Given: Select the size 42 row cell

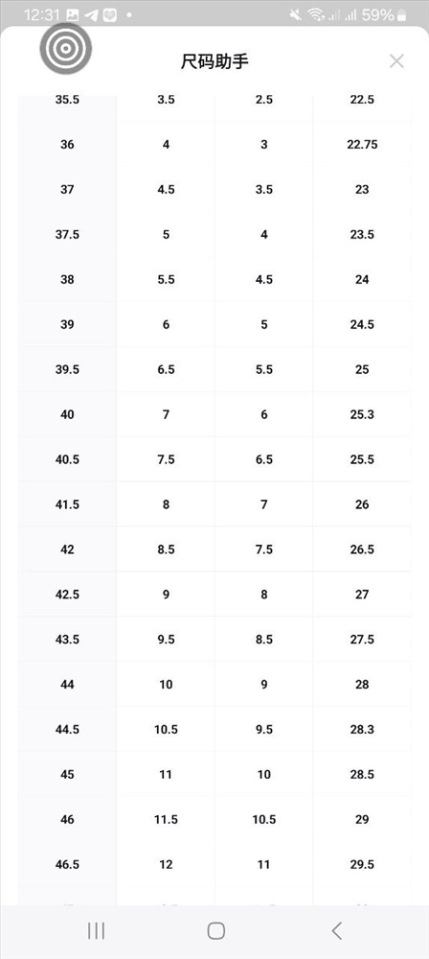Looking at the screenshot, I should click(x=67, y=550).
